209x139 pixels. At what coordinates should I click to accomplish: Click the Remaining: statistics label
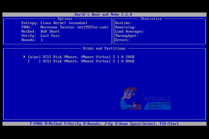125,27
